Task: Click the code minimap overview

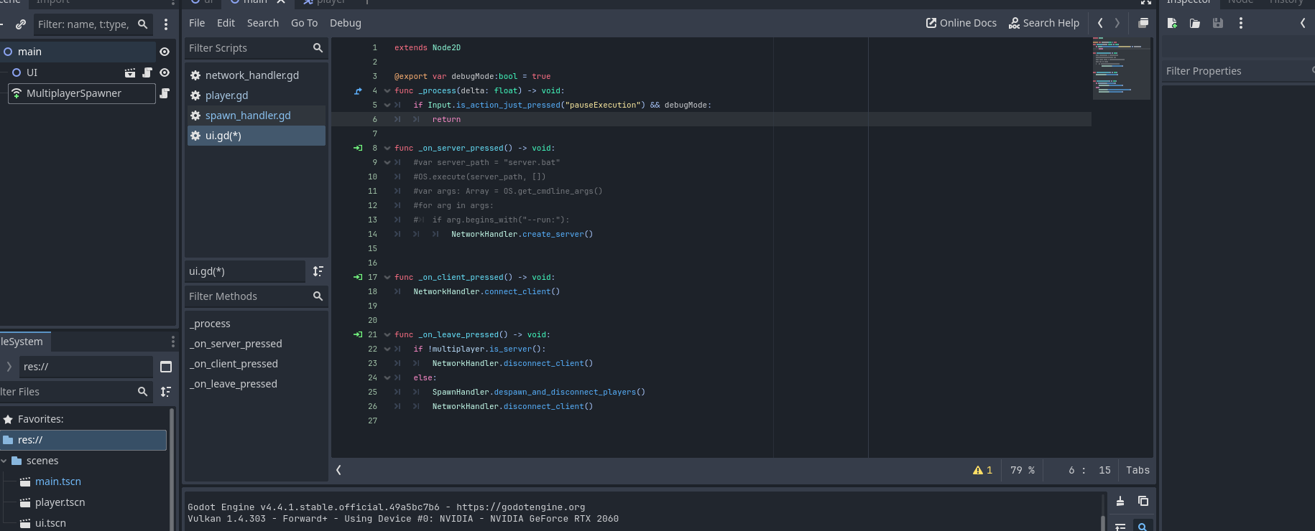Action: click(x=1120, y=69)
